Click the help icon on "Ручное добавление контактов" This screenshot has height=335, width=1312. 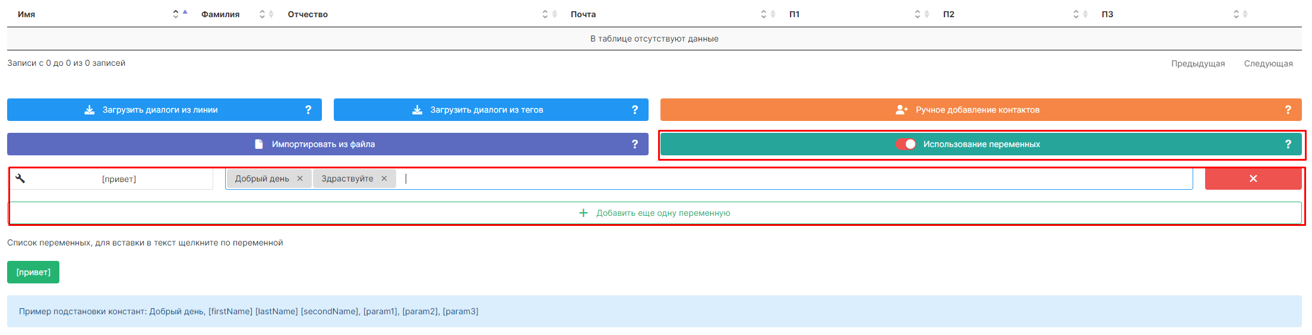[1288, 110]
